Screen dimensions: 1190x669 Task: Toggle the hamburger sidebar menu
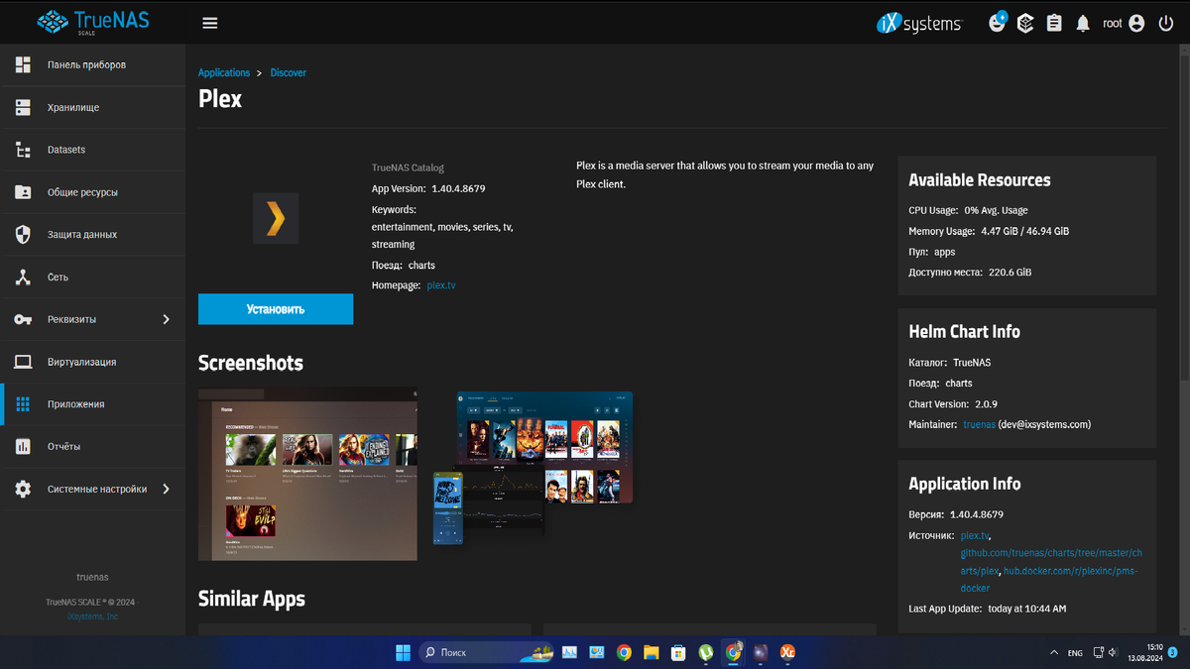pos(209,23)
